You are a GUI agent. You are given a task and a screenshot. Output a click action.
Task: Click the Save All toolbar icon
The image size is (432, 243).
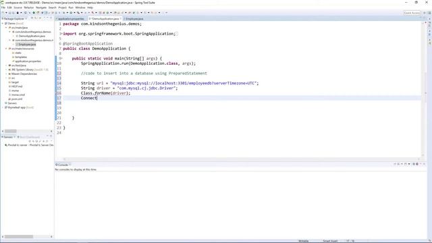pyautogui.click(x=13, y=13)
